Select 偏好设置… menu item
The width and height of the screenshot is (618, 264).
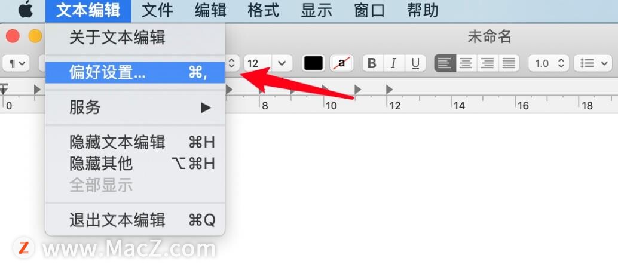[135, 72]
